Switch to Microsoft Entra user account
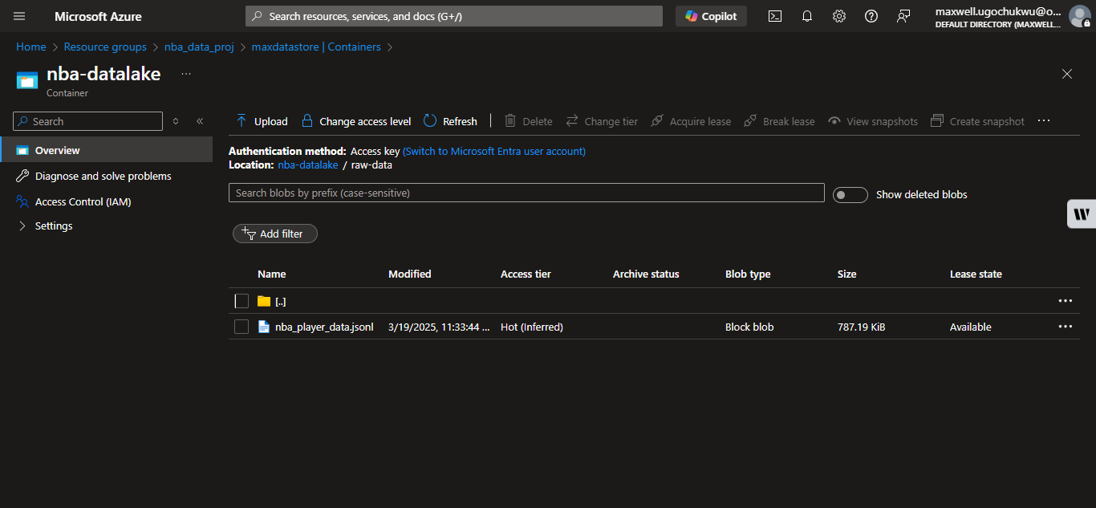 pos(494,151)
